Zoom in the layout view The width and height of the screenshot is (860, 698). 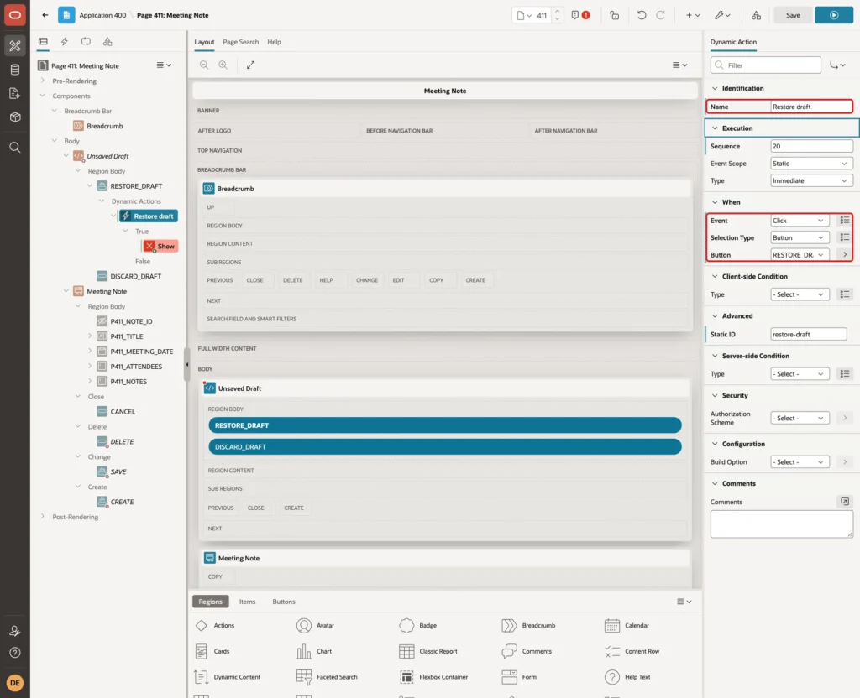(223, 65)
